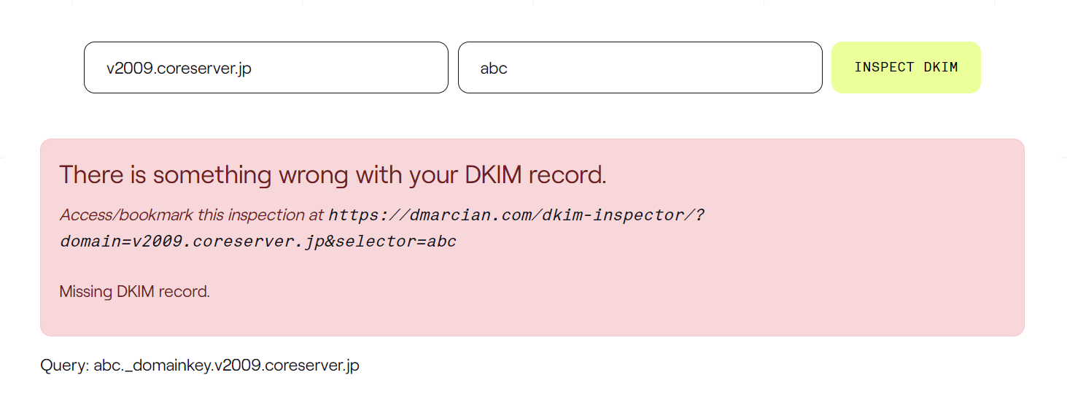Click empty space inside the domain field
The image size is (1067, 402).
coord(350,67)
